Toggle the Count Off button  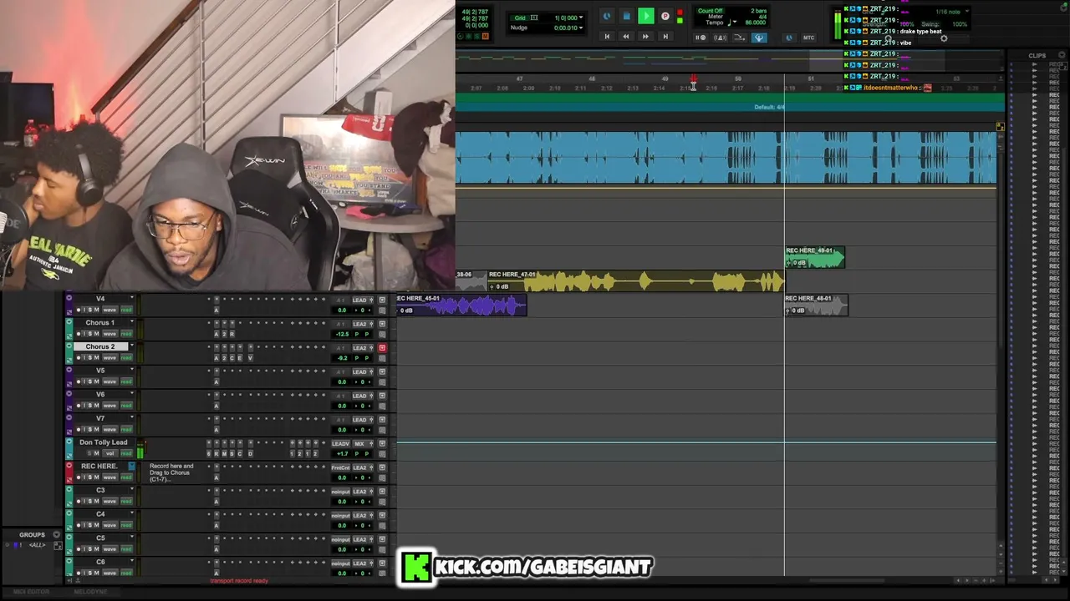coord(710,11)
